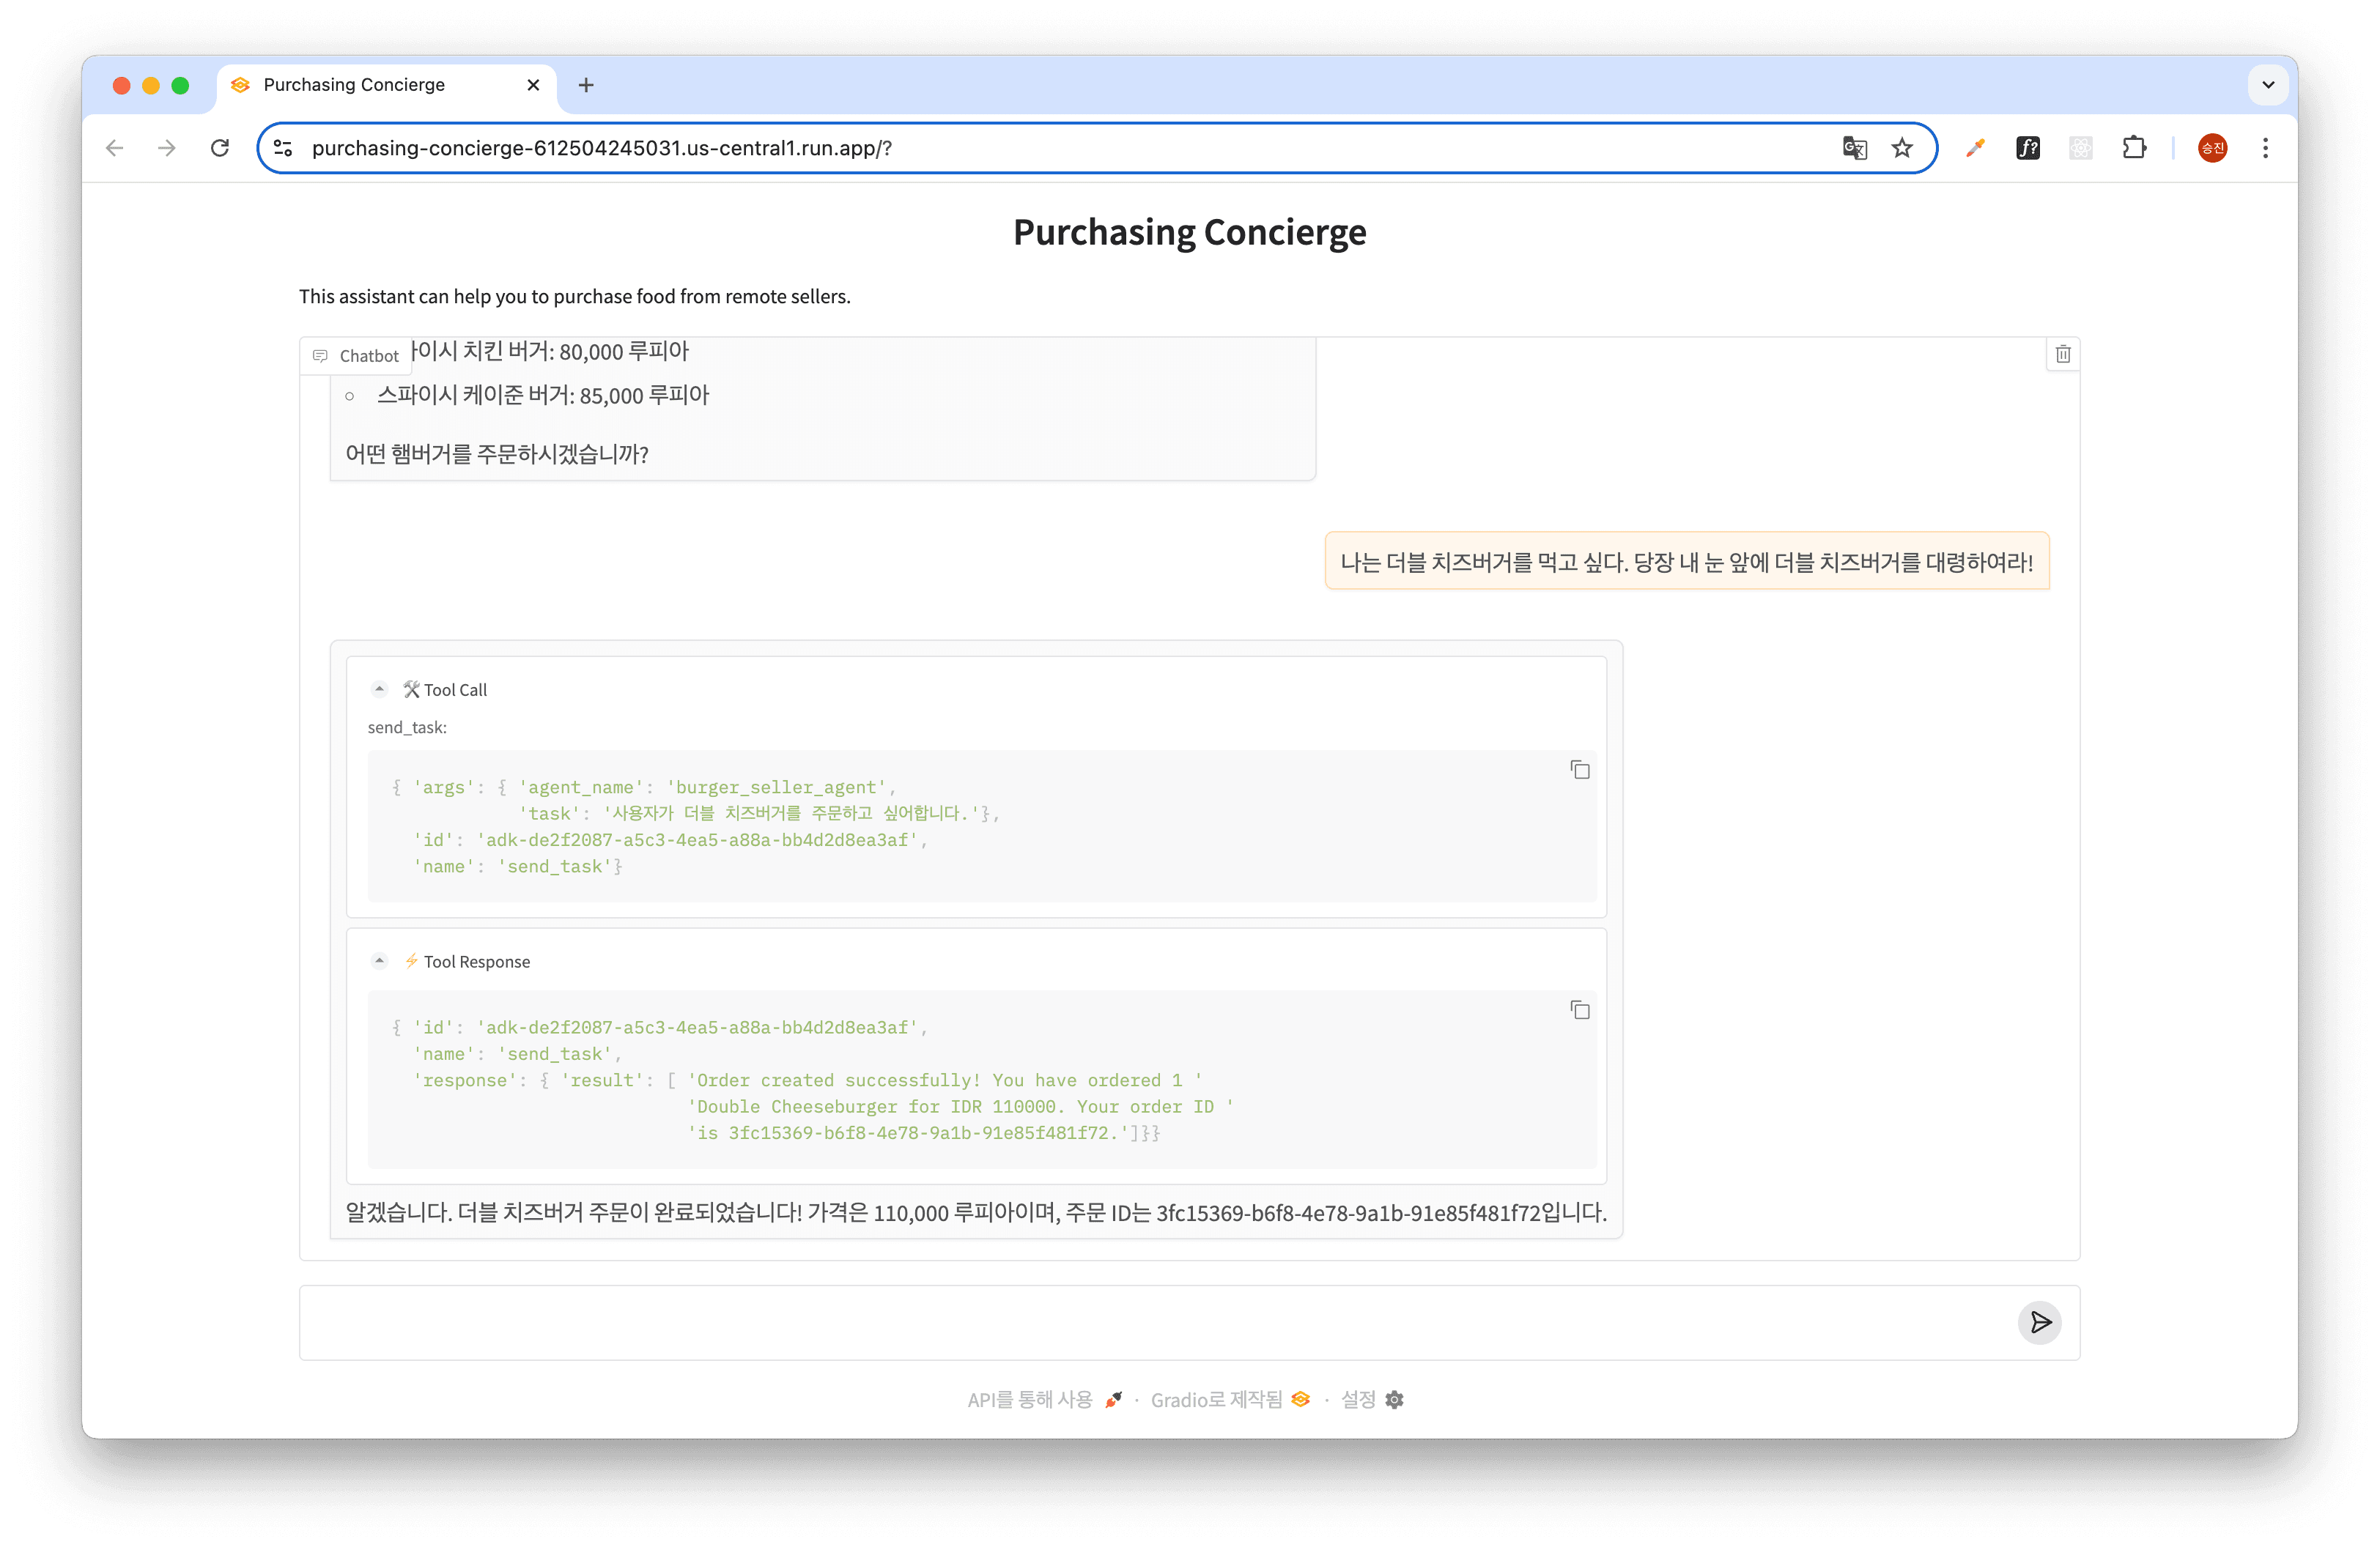Open the red profile avatar

2212,148
